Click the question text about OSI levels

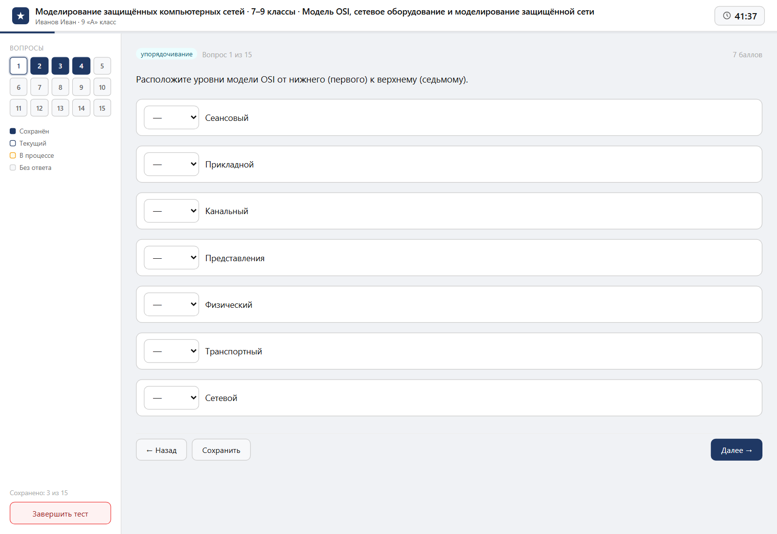pos(302,80)
